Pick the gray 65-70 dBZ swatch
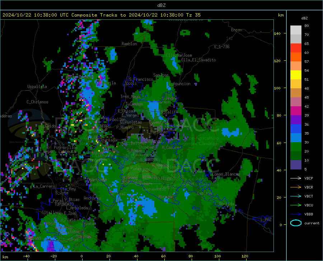 pyautogui.click(x=296, y=39)
